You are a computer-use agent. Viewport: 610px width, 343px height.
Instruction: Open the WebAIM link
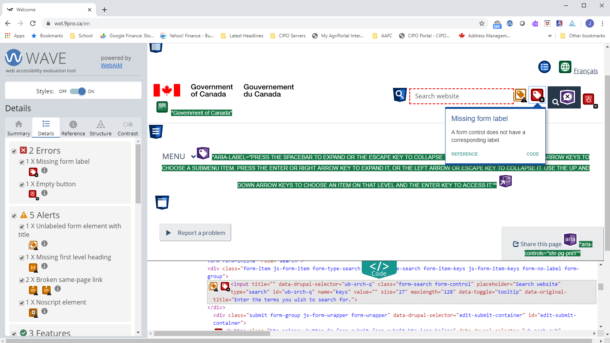click(111, 65)
